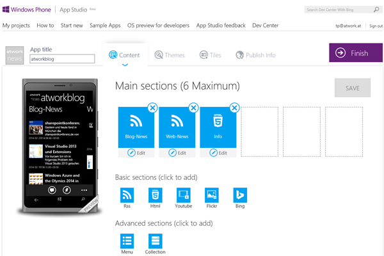Click the tp@atwork.at account link
This screenshot has width=384, height=256.
pos(348,26)
